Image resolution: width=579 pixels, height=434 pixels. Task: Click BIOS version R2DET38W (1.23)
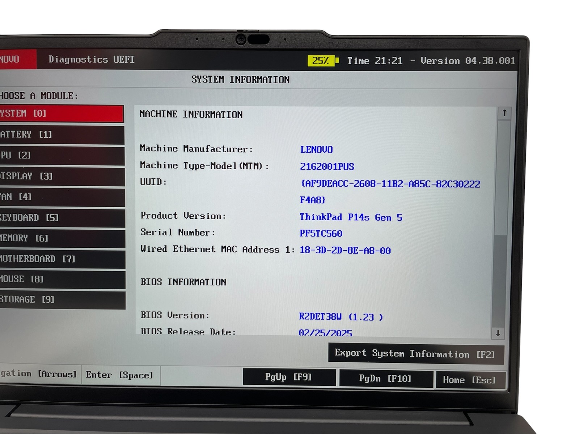[341, 317]
